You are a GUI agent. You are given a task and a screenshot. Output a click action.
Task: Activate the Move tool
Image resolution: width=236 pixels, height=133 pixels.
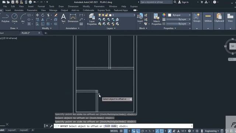click(x=37, y=15)
